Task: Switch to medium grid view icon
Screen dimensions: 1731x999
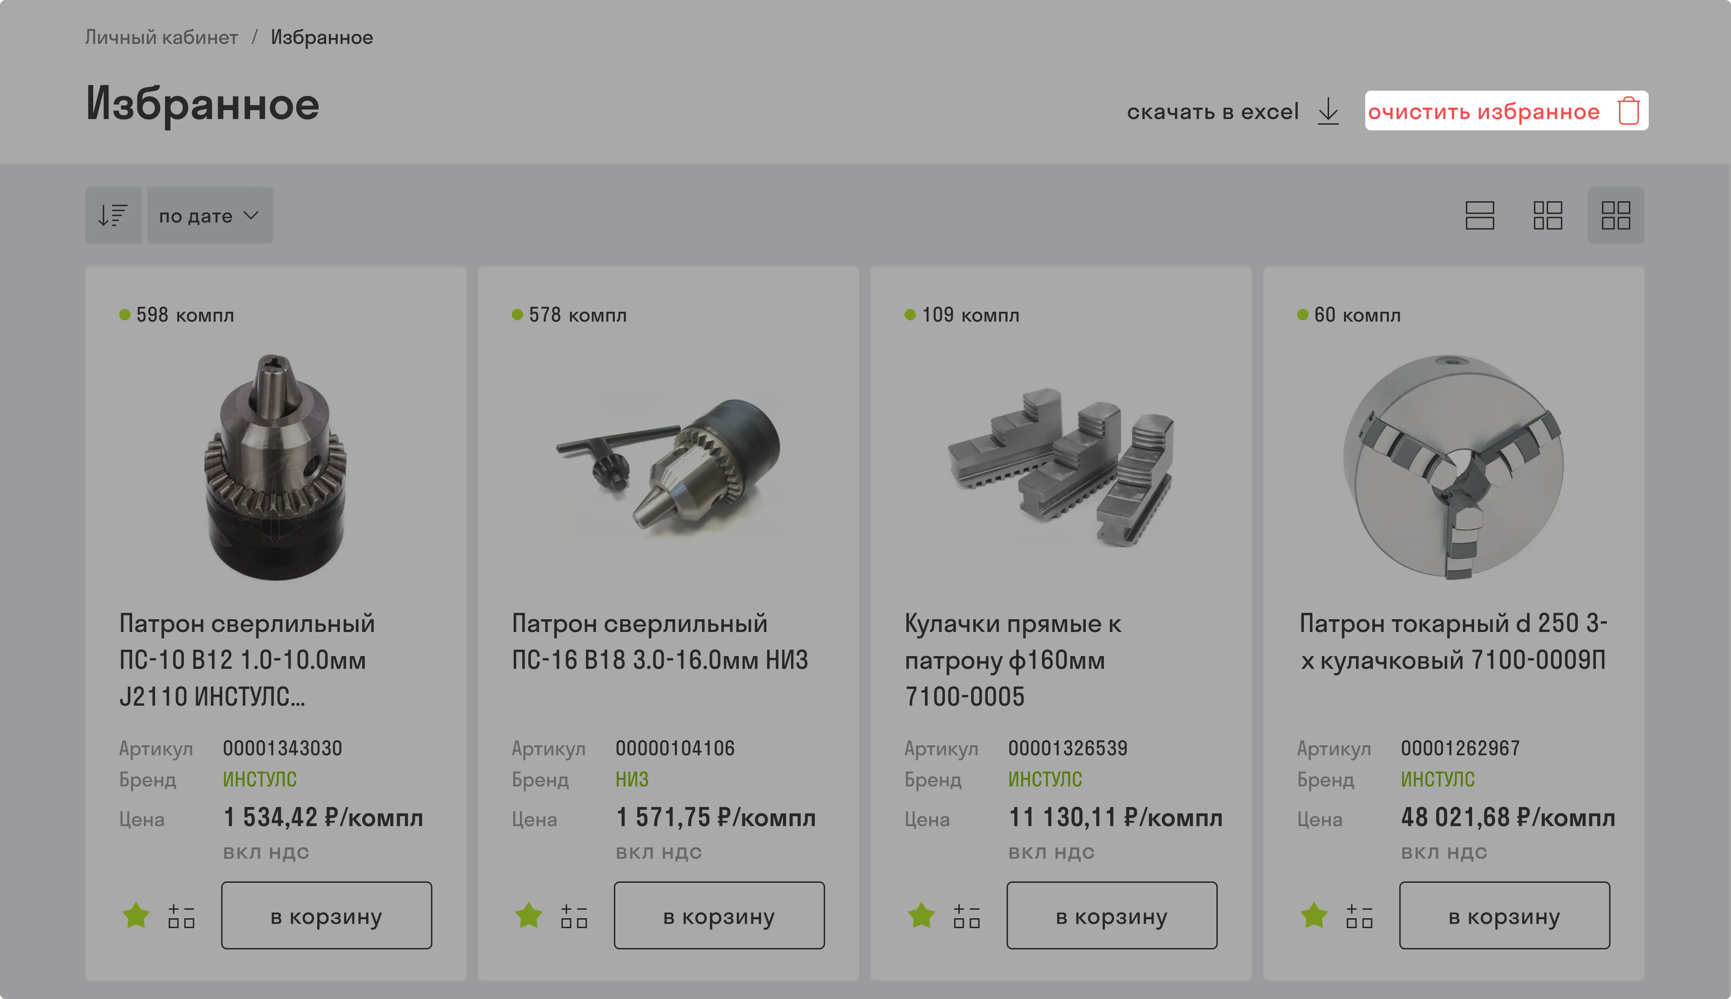Action: click(1547, 215)
